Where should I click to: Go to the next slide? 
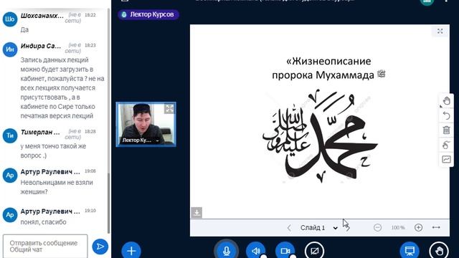[348, 228]
